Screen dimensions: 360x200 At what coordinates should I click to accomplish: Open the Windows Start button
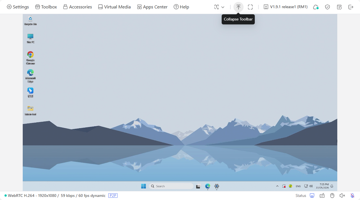tap(143, 186)
